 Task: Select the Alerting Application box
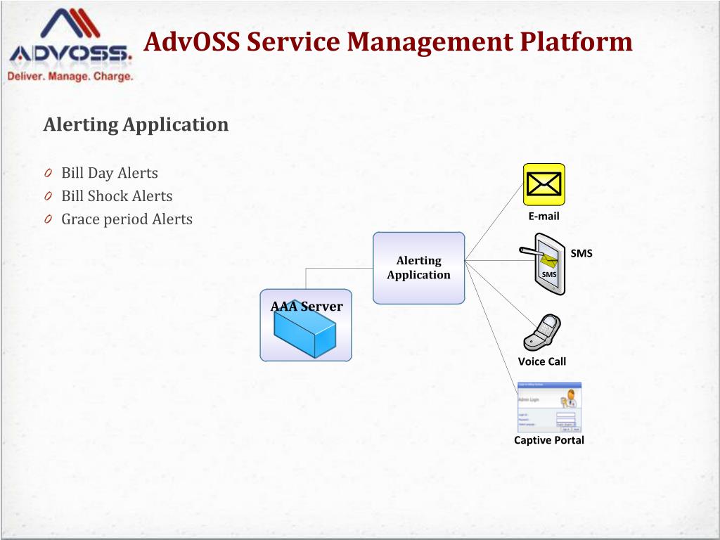pyautogui.click(x=419, y=268)
